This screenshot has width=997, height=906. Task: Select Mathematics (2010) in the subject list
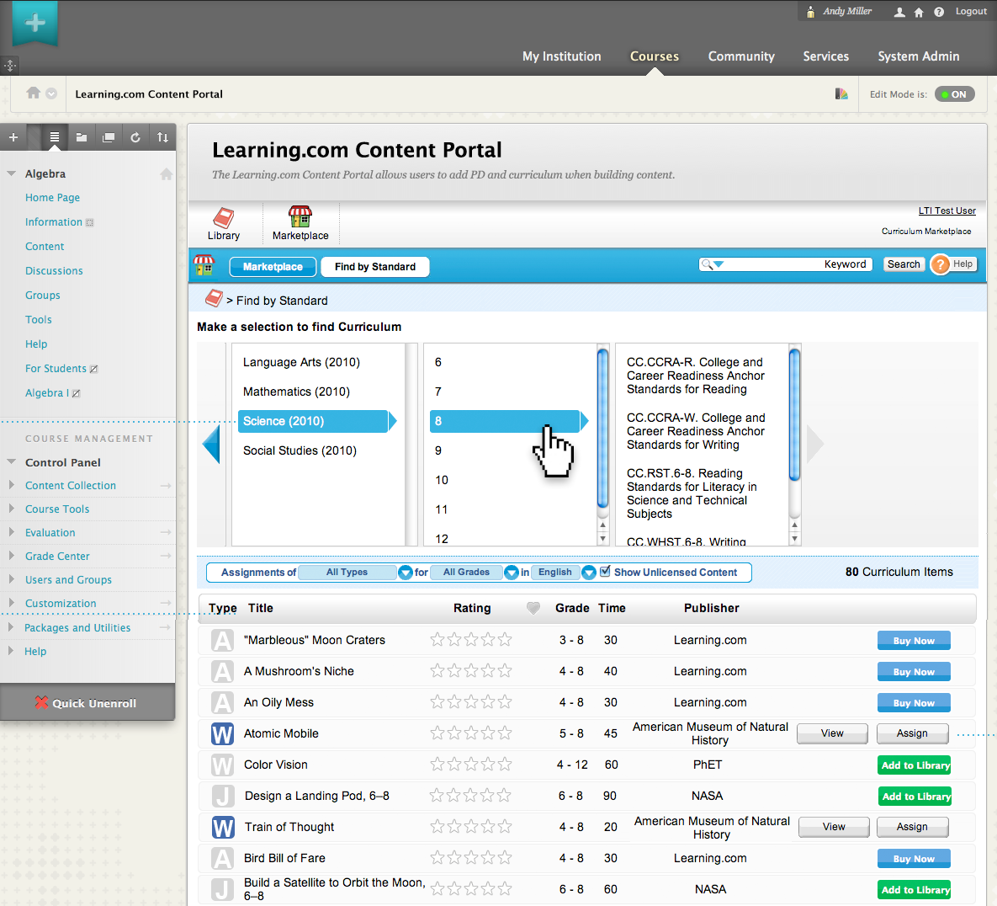tap(296, 392)
